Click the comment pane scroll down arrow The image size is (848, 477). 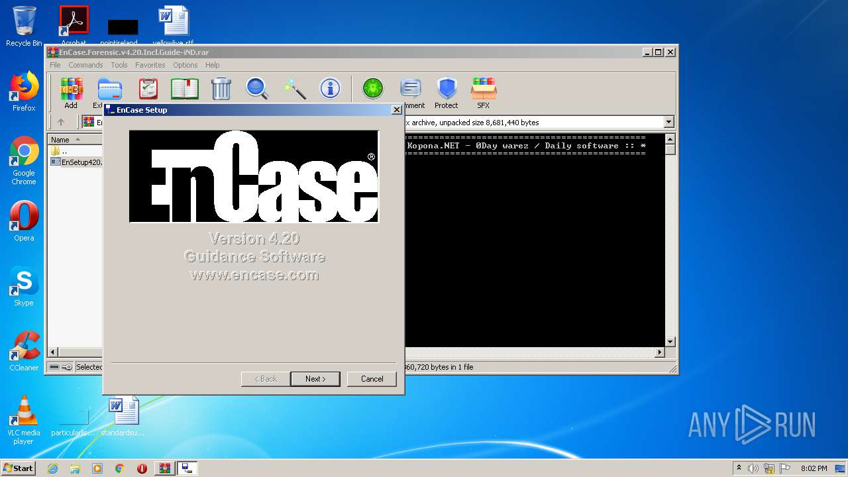pos(670,342)
